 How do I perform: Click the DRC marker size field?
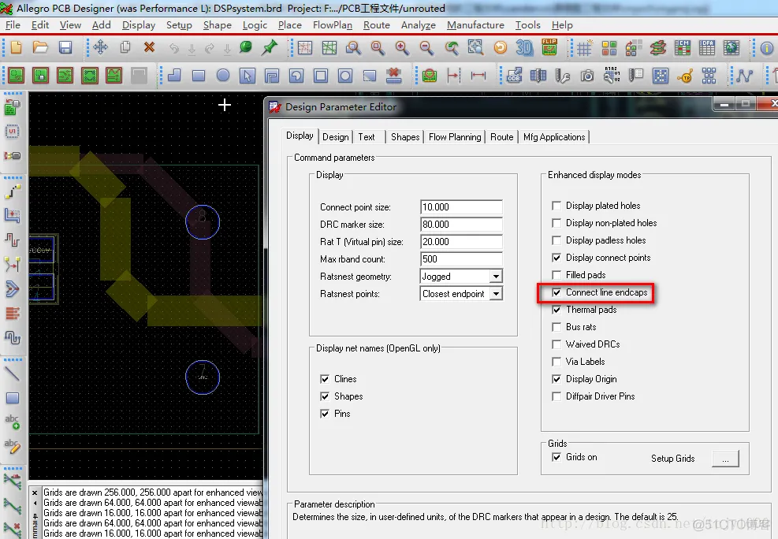pyautogui.click(x=461, y=224)
